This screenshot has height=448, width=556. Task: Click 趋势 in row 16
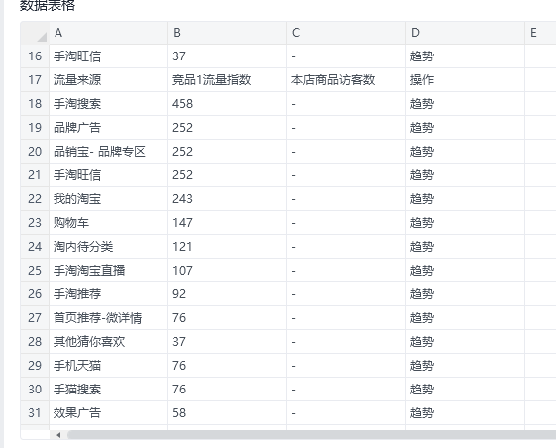click(422, 56)
